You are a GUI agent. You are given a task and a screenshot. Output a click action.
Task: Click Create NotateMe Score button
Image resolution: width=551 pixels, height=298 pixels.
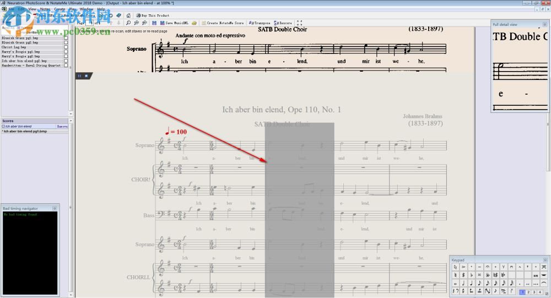(x=223, y=23)
